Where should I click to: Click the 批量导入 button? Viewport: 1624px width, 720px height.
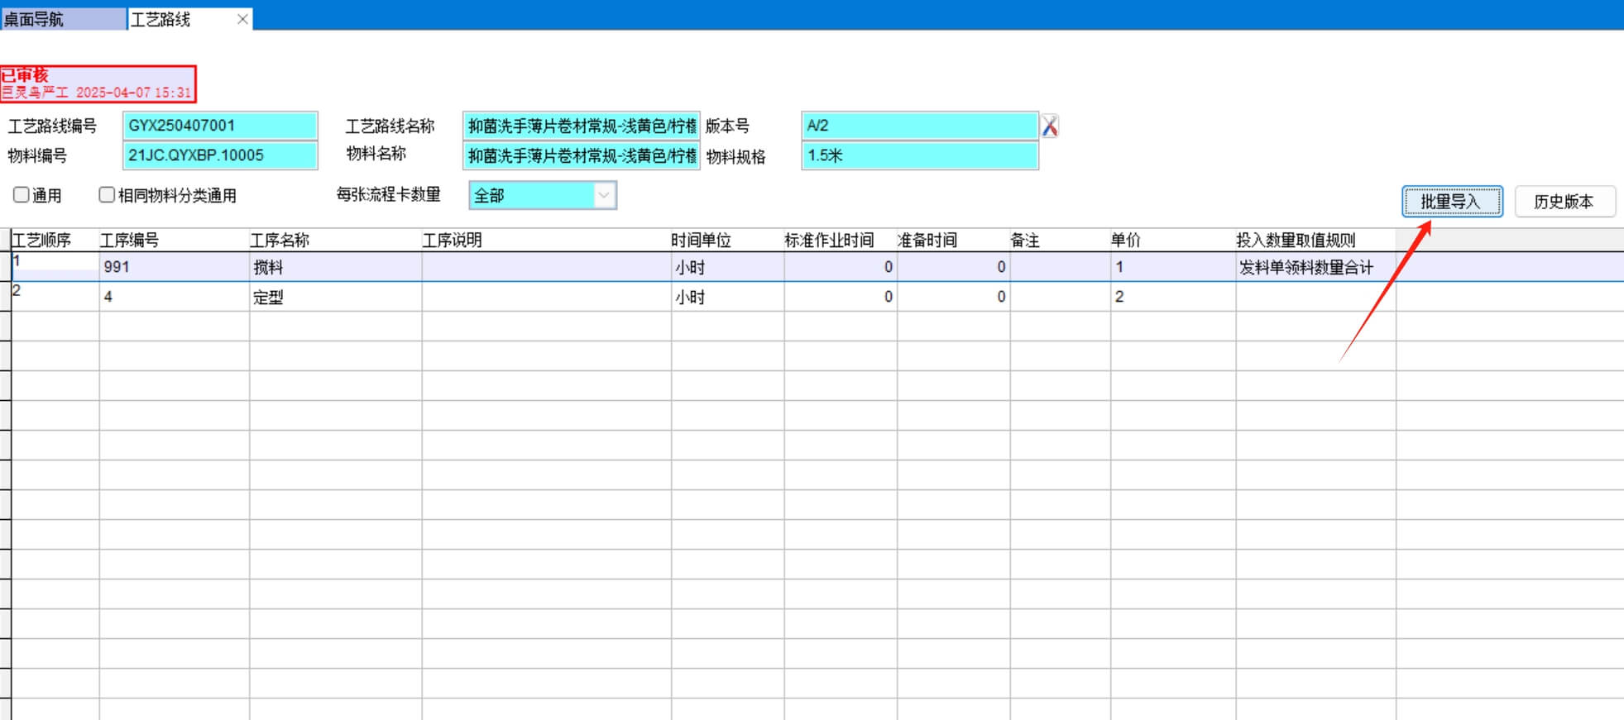1451,202
